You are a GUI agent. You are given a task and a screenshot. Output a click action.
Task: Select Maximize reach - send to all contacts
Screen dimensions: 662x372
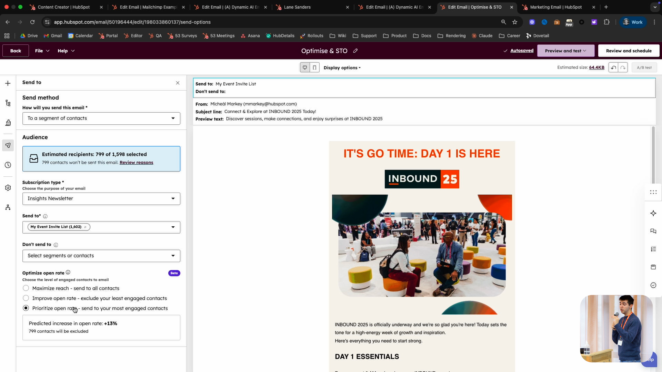(x=26, y=288)
